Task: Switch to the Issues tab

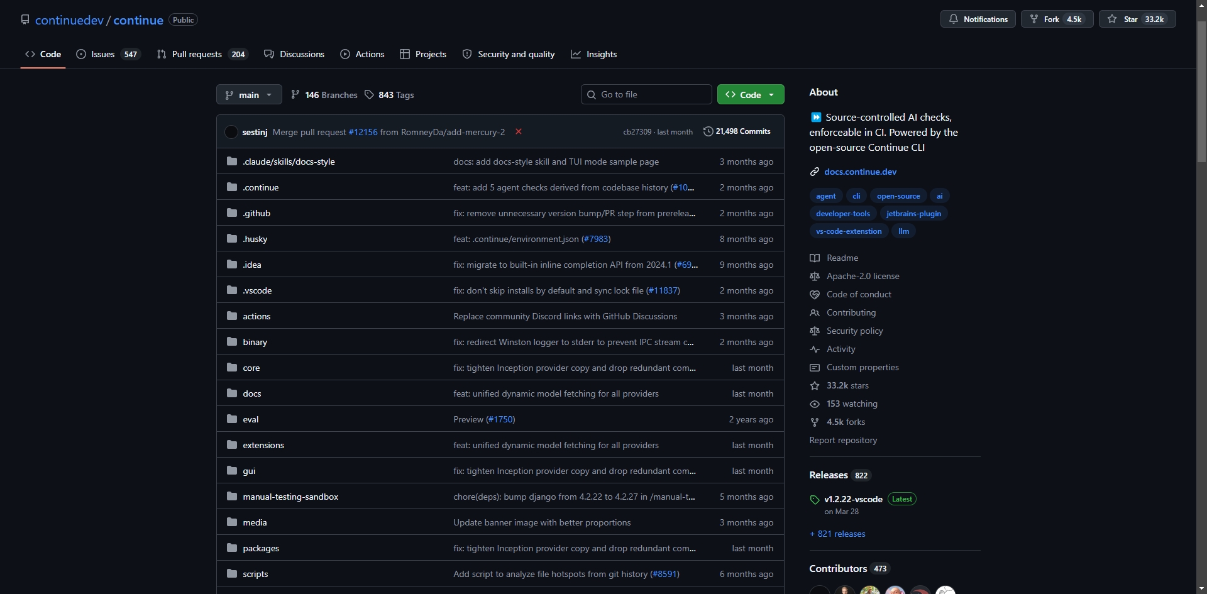Action: click(108, 54)
